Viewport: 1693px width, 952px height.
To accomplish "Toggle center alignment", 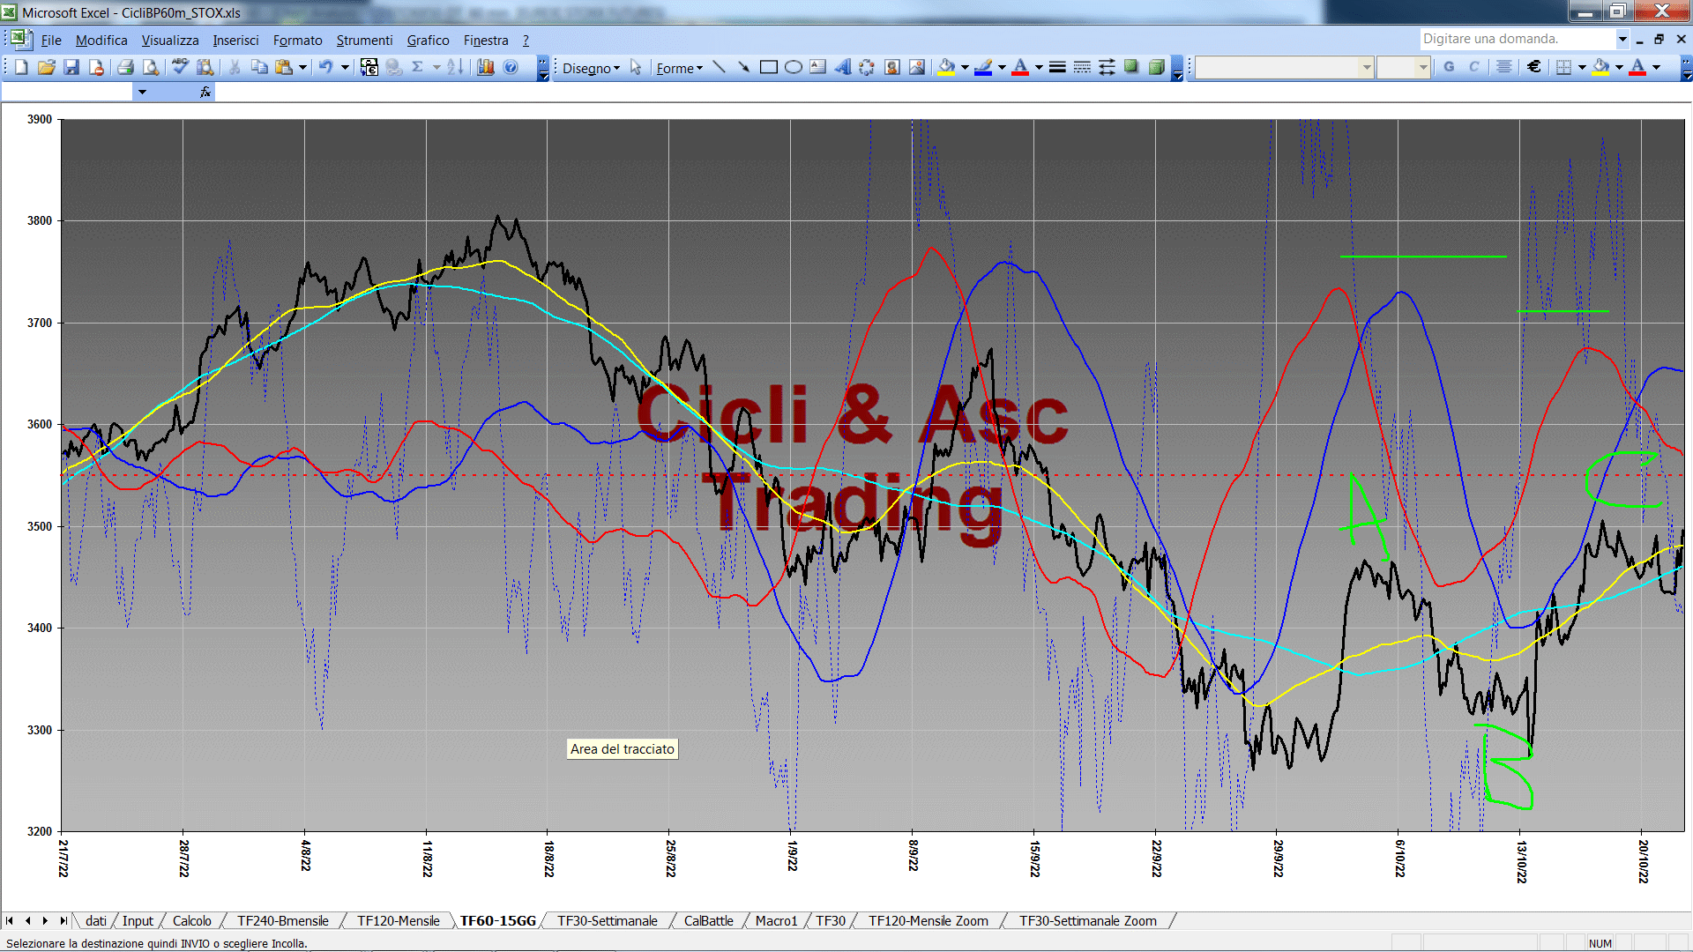I will click(x=1504, y=67).
